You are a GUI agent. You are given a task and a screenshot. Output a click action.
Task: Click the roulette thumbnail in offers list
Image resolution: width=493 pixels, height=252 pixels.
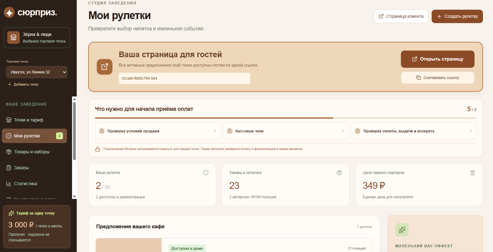click(129, 245)
